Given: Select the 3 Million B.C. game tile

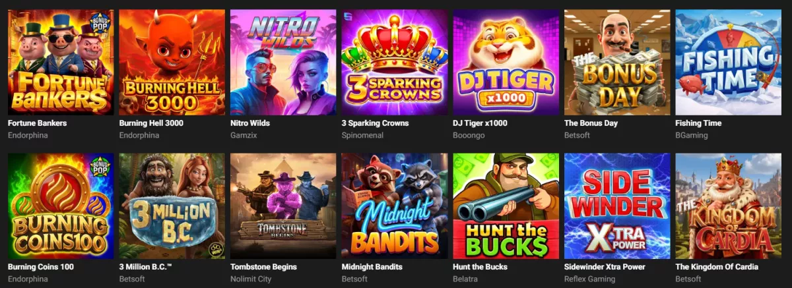Looking at the screenshot, I should pos(172,206).
